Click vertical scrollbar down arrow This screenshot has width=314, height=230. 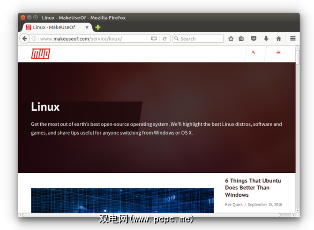coord(298,210)
